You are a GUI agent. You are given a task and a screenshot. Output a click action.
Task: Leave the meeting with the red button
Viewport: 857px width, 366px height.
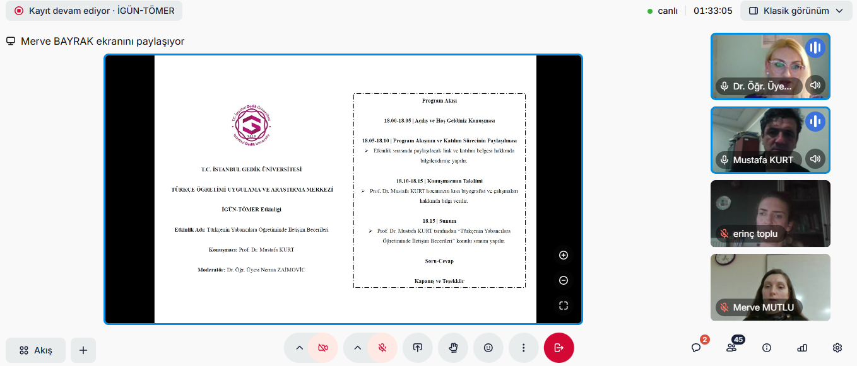[559, 348]
